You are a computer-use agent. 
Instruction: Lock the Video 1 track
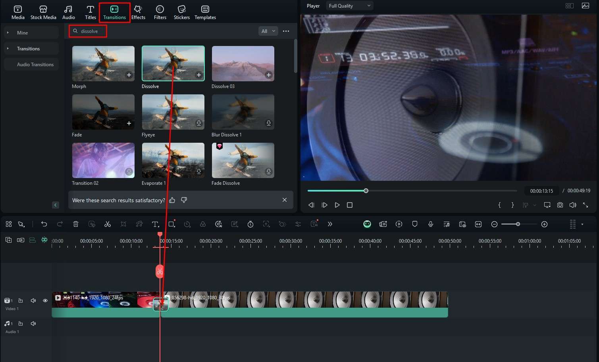click(21, 301)
